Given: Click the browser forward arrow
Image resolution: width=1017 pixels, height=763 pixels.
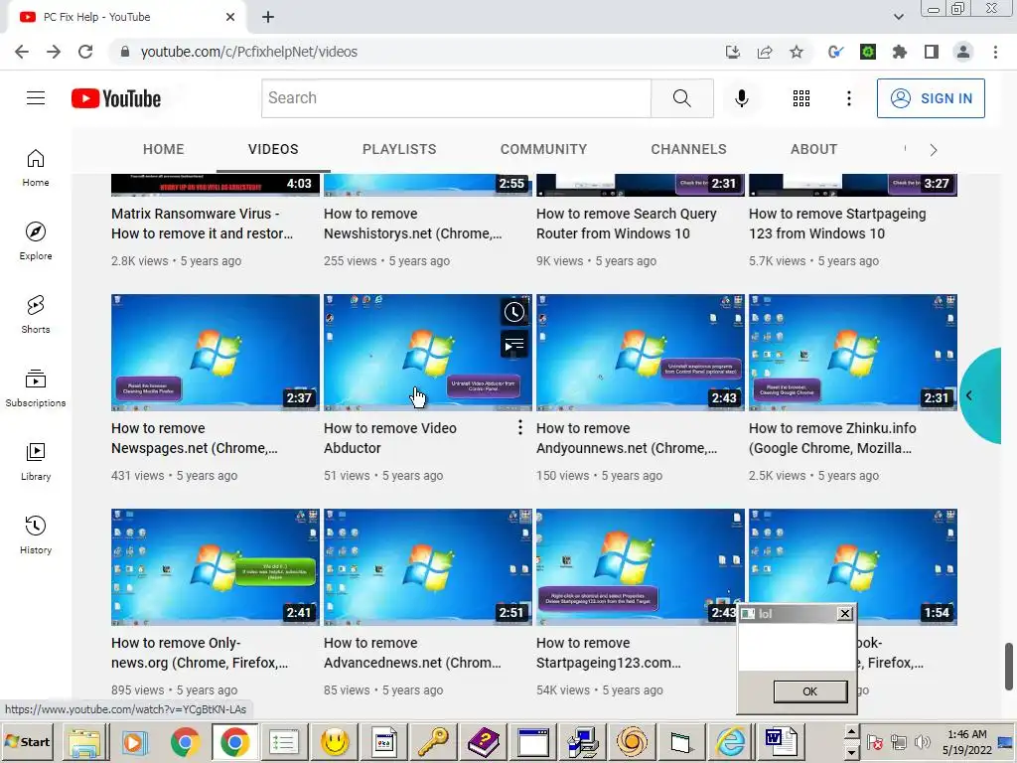Looking at the screenshot, I should pyautogui.click(x=54, y=52).
